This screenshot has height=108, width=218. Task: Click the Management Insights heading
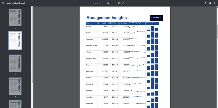[107, 18]
